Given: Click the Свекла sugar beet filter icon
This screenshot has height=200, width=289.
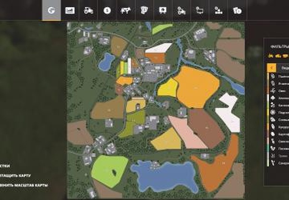Looking at the screenshot, I should coord(273,141).
